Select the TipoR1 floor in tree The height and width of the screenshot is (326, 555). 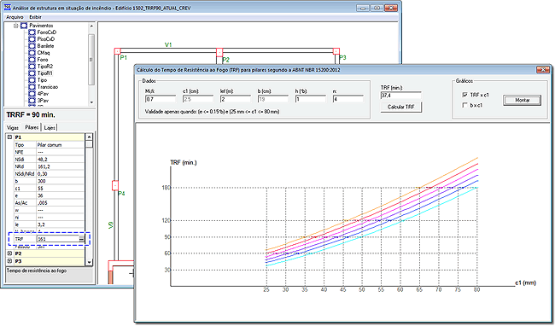(45, 73)
